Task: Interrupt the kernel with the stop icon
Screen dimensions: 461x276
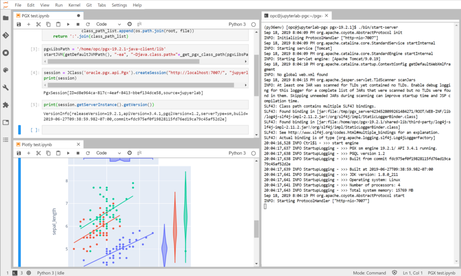Action: click(x=78, y=24)
